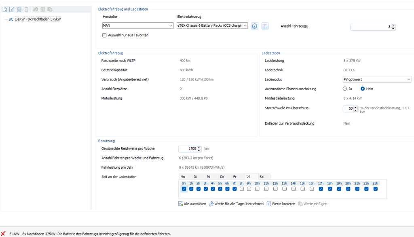Select 'Nein' for Automatische Phasenumschaltung
The height and width of the screenshot is (237, 414).
pyautogui.click(x=363, y=89)
